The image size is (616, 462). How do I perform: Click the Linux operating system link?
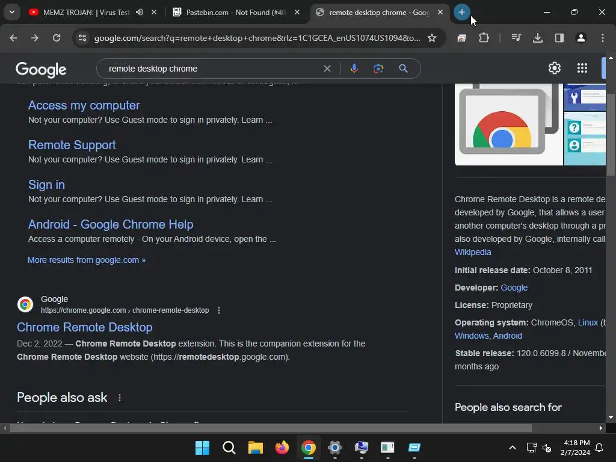(588, 322)
